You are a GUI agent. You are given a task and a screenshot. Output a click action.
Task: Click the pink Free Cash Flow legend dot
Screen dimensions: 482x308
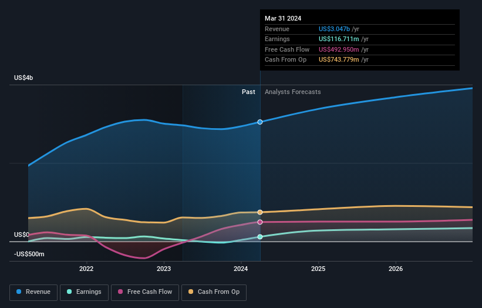point(120,292)
